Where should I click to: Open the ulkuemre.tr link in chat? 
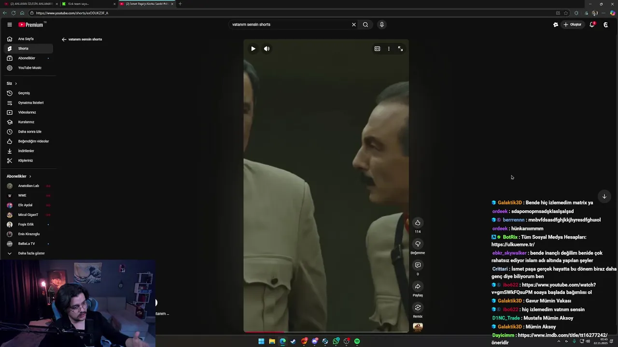(x=513, y=244)
